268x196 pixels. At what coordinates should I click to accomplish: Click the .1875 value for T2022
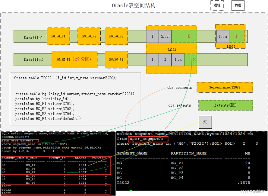click(244, 183)
